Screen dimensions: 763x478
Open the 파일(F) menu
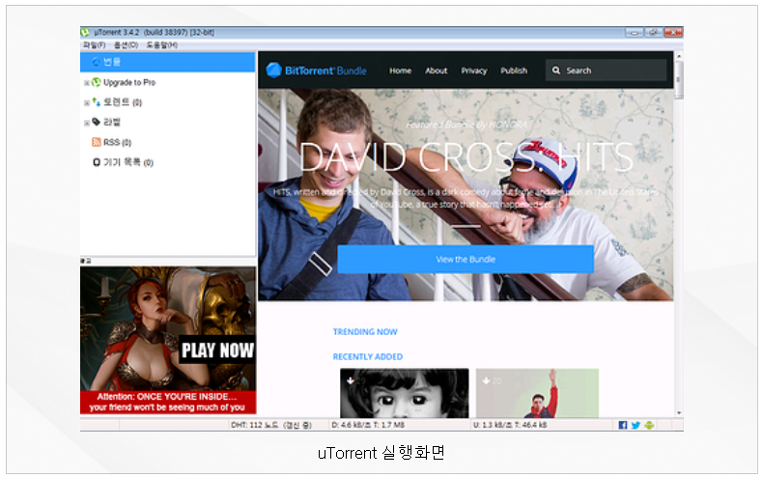tap(94, 45)
